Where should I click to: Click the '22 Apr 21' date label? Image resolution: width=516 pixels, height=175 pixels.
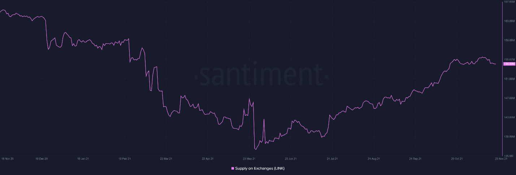[208, 159]
